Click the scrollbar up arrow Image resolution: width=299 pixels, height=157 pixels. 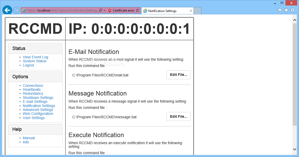[295, 20]
